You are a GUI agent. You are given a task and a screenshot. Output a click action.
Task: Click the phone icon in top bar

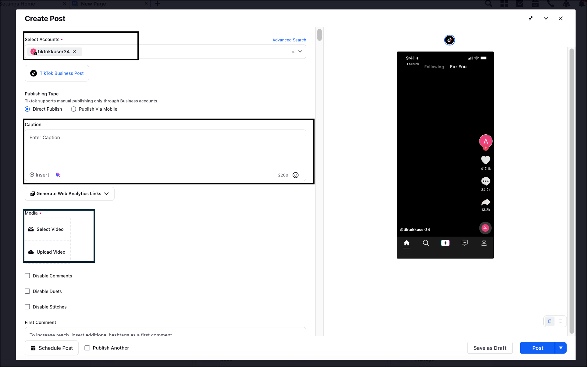551,4
